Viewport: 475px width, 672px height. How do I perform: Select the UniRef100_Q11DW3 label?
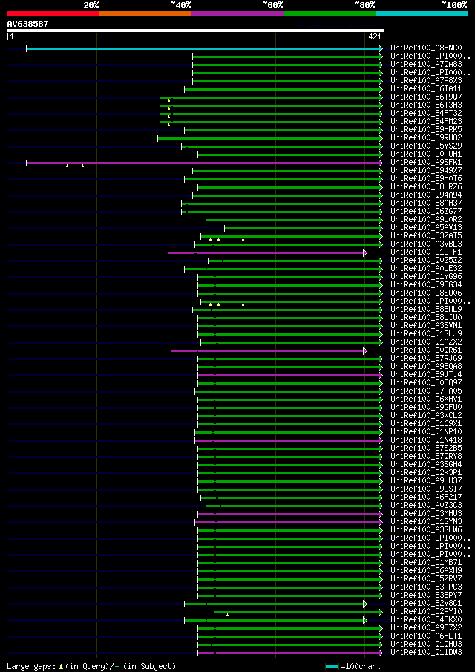426,652
